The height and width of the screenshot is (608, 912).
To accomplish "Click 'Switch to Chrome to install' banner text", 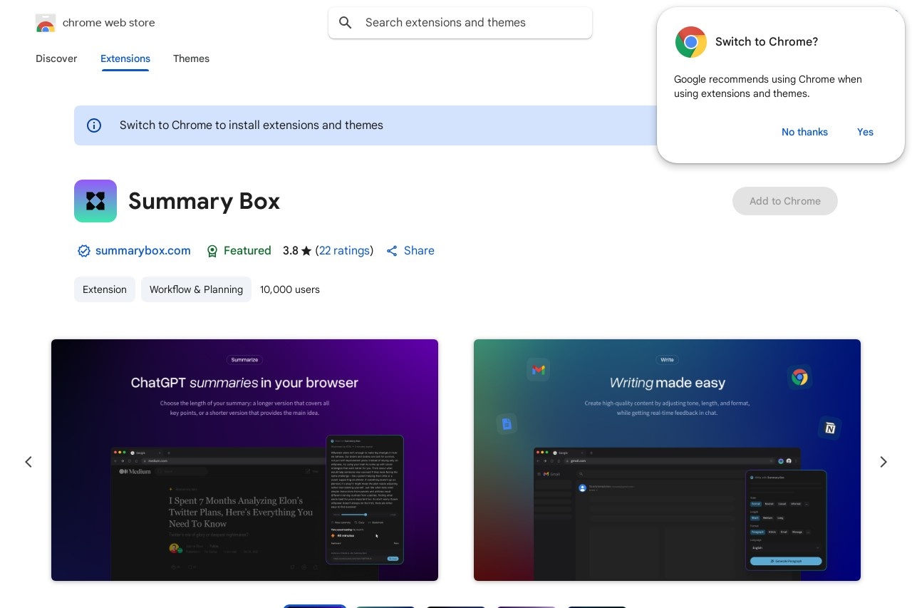I will coord(252,125).
